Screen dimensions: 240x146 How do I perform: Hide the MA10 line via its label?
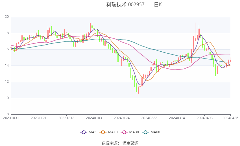pos(113,132)
